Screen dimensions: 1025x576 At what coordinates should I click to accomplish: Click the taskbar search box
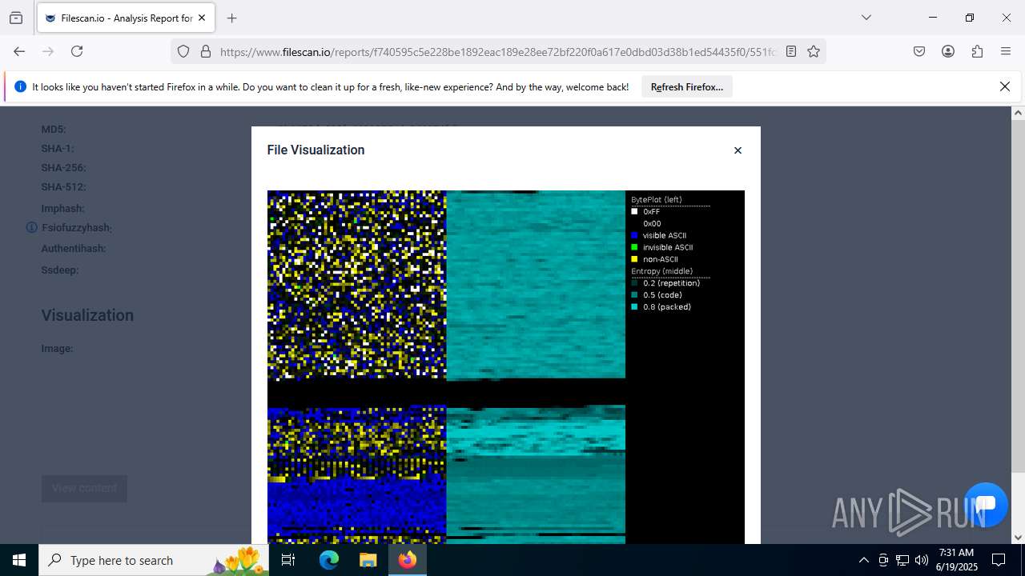point(155,560)
